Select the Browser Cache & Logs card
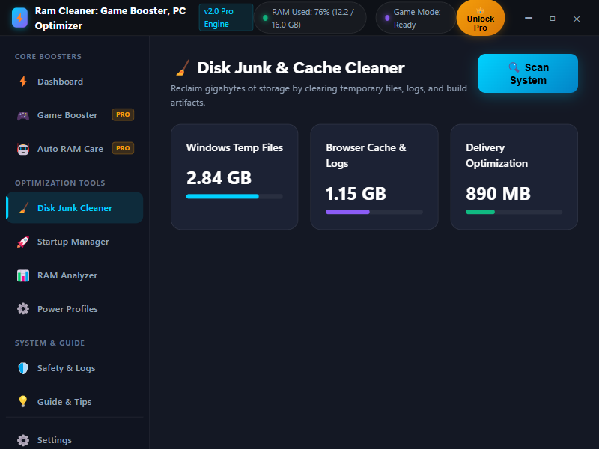The height and width of the screenshot is (449, 599). click(x=374, y=177)
